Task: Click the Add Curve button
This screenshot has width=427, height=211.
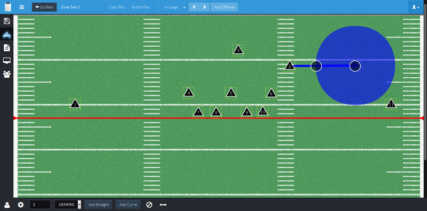Action: 128,205
